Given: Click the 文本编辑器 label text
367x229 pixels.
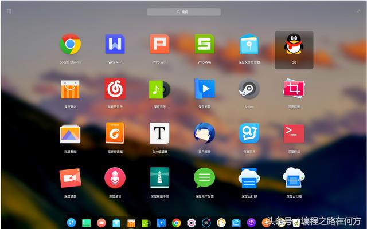Looking at the screenshot, I should [x=159, y=151].
